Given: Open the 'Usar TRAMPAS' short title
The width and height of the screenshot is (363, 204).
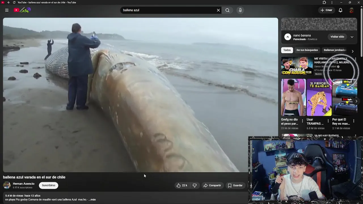Looking at the screenshot, I should click(315, 122).
